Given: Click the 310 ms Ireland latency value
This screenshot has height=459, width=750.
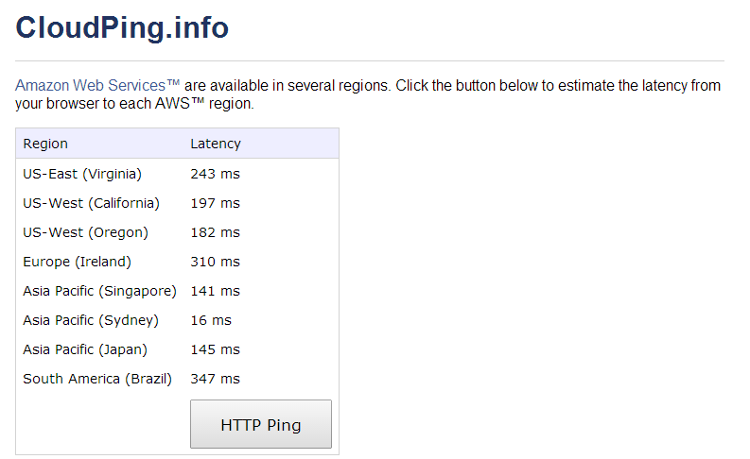Looking at the screenshot, I should pyautogui.click(x=216, y=262).
